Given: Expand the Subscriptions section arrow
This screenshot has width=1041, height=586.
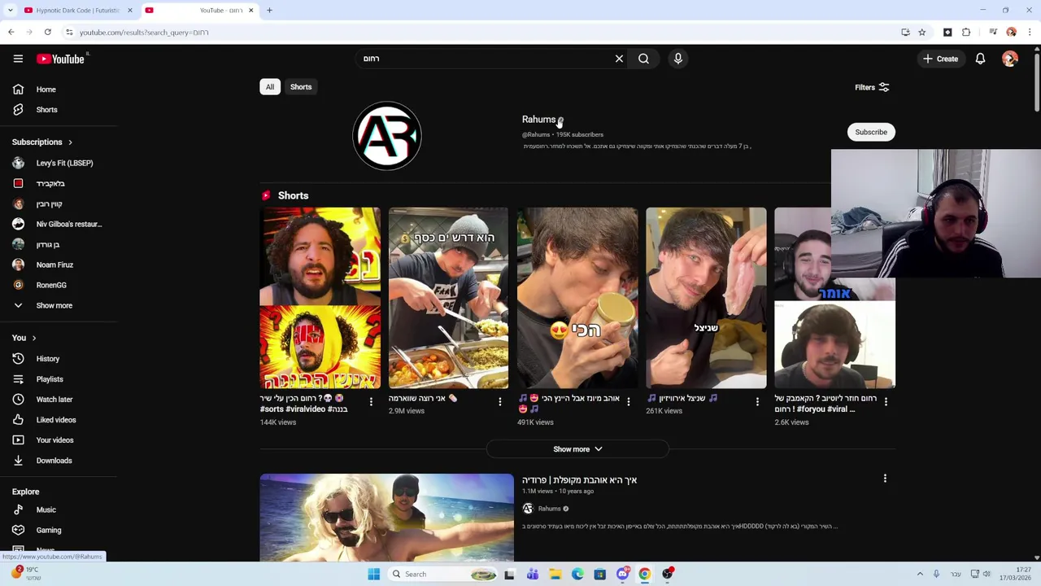Looking at the screenshot, I should click(70, 142).
